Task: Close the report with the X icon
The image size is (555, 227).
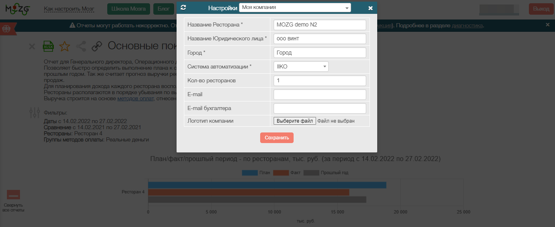Action: pyautogui.click(x=32, y=46)
